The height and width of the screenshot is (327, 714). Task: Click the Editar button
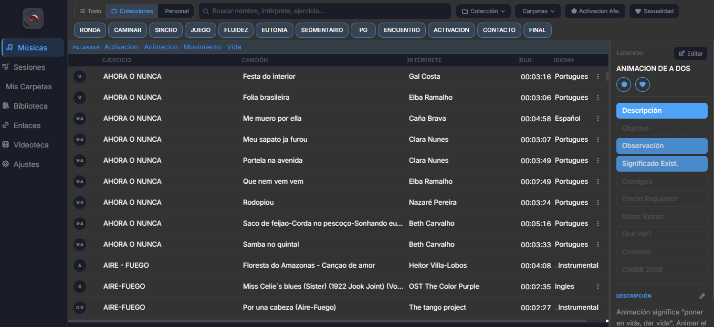[x=690, y=54]
